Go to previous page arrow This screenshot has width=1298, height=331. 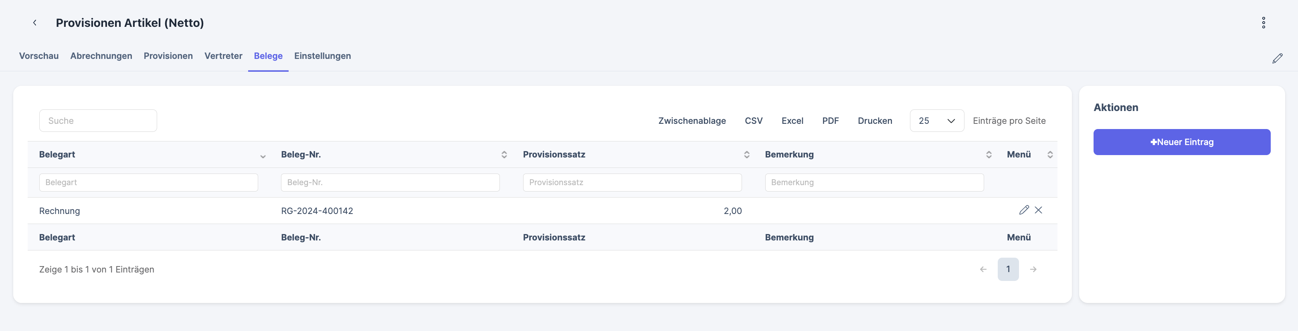click(x=983, y=270)
